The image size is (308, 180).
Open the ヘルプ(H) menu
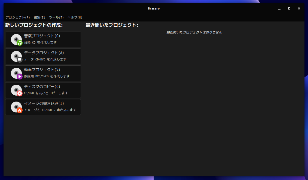(x=75, y=17)
